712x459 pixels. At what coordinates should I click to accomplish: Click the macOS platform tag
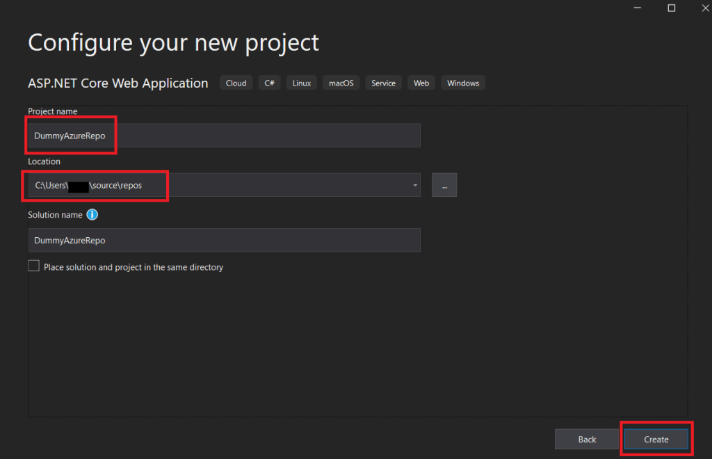[x=341, y=83]
